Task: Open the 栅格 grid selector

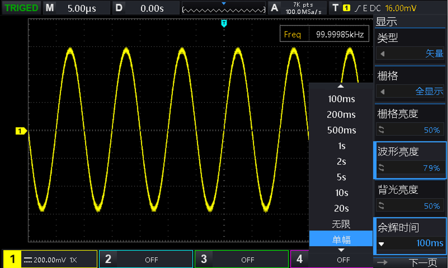Action: [x=410, y=91]
